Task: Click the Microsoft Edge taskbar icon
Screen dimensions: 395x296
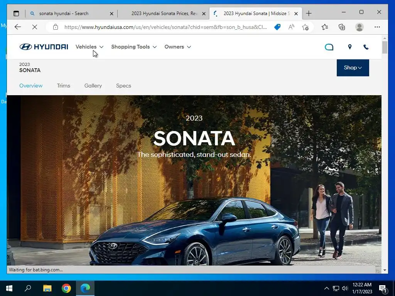Action: click(85, 288)
